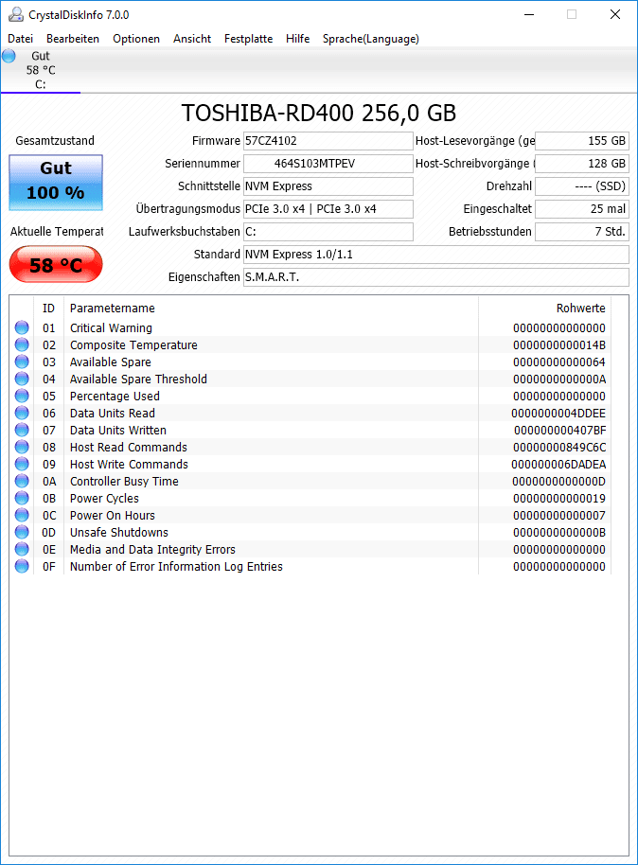Screen dimensions: 638x865
Task: Open the Festplatte menu
Action: pyautogui.click(x=248, y=39)
